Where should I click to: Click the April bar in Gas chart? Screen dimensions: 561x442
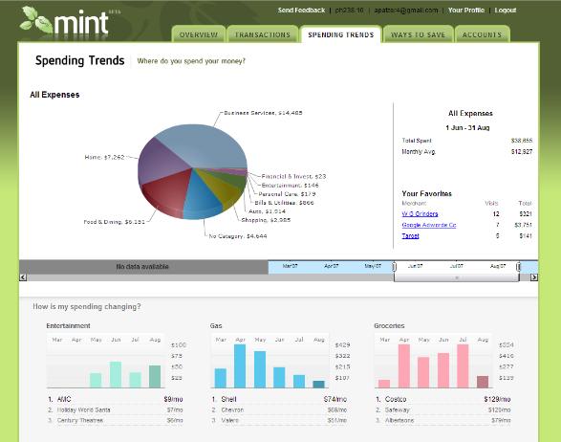[x=240, y=366]
